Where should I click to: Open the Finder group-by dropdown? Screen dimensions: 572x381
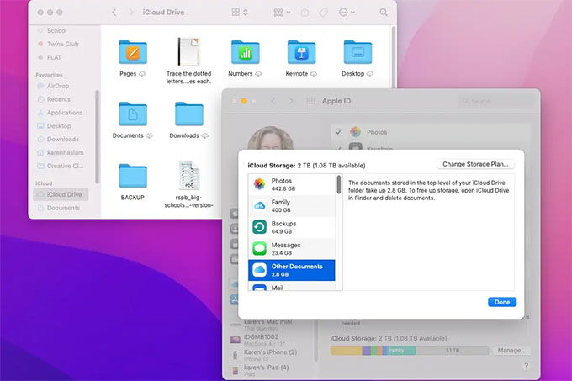[x=282, y=13]
